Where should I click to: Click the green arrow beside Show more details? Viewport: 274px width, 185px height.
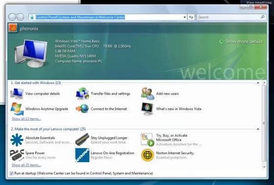pyautogui.click(x=221, y=41)
